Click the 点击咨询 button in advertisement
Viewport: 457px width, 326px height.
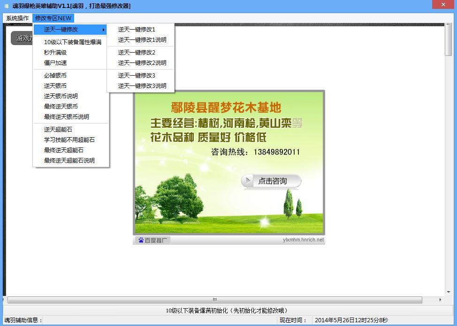(272, 181)
